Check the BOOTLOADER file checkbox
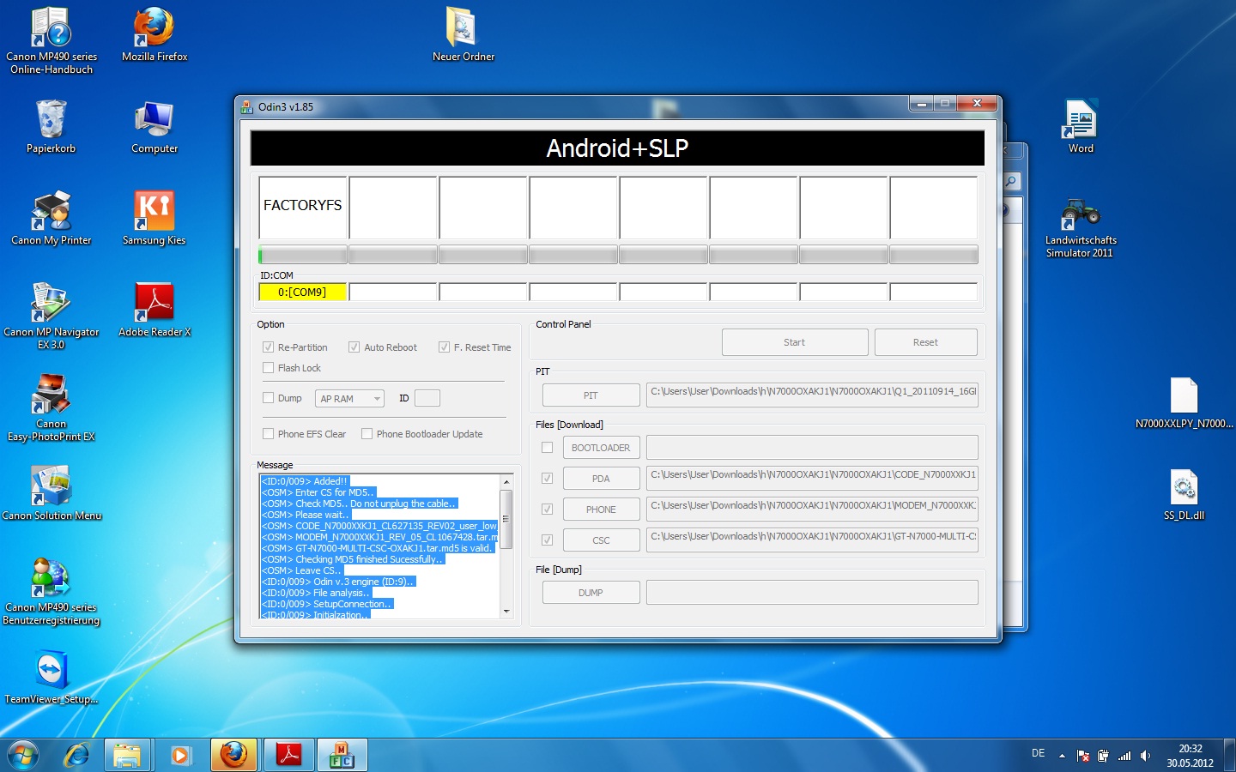This screenshot has height=772, width=1236. (547, 448)
